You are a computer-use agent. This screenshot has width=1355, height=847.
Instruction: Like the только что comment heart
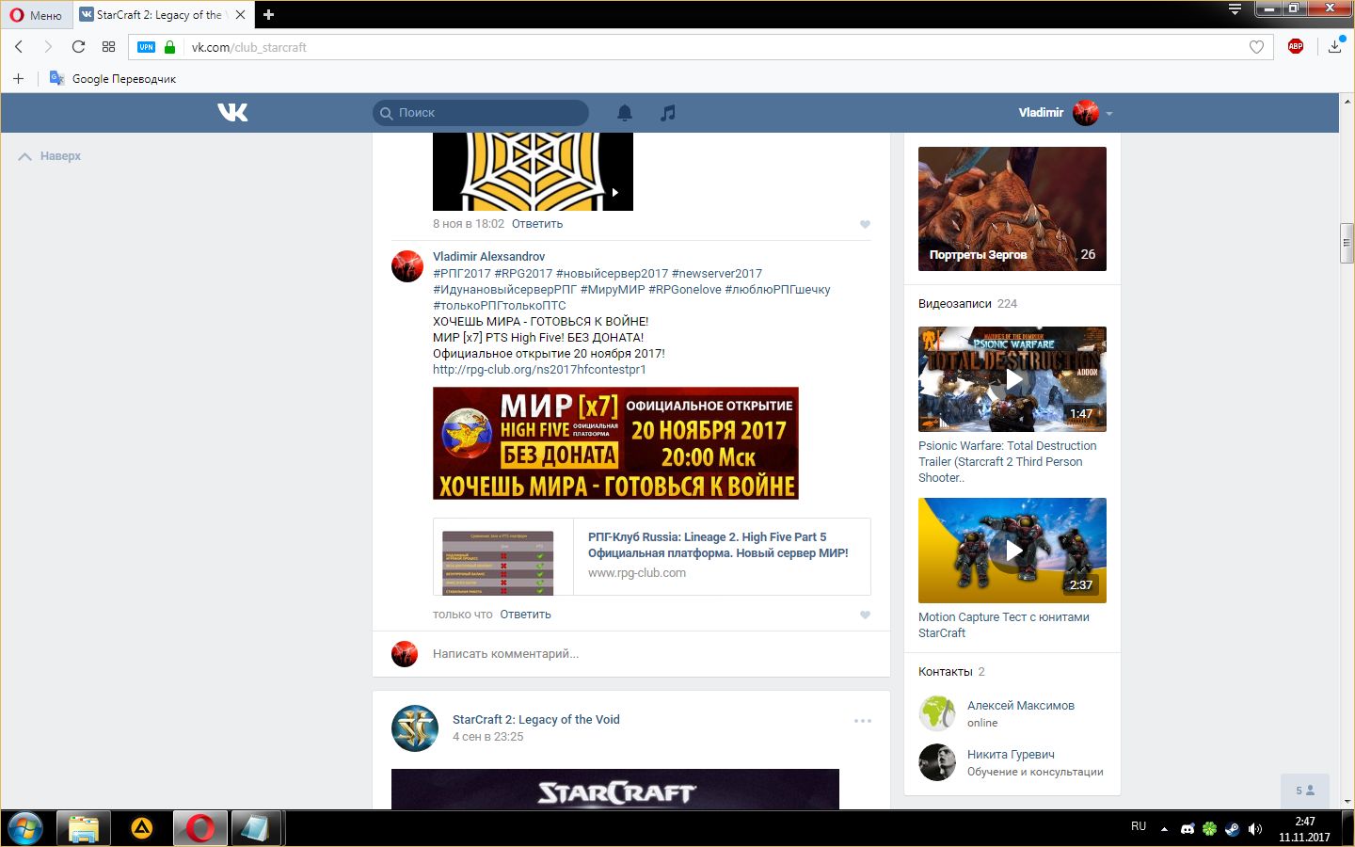coord(865,615)
